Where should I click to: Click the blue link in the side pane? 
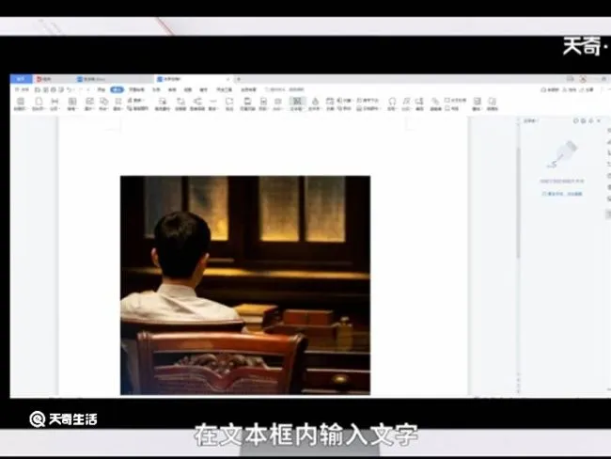562,194
